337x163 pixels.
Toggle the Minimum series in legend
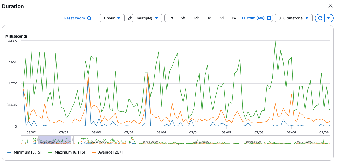[24, 152]
